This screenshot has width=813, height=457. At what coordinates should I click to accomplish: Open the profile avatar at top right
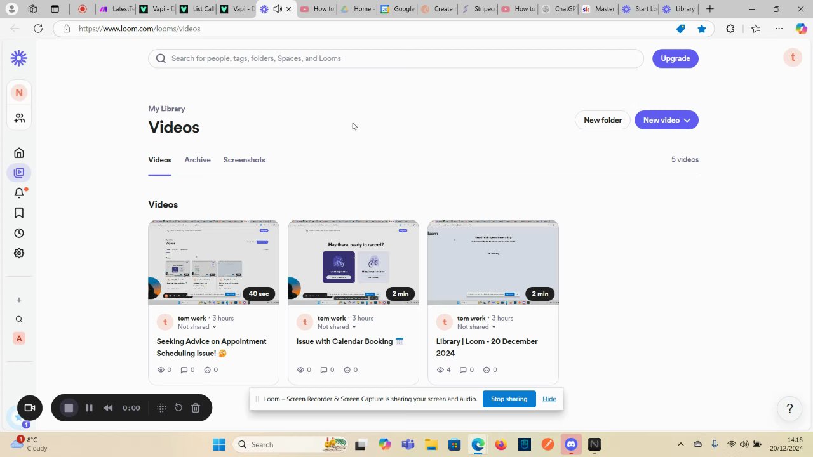793,58
